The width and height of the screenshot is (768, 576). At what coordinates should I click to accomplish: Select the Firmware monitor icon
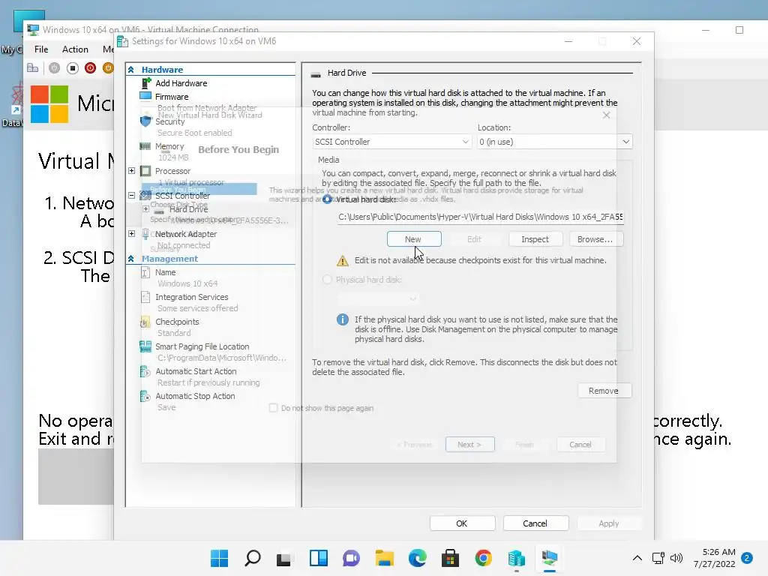click(145, 96)
